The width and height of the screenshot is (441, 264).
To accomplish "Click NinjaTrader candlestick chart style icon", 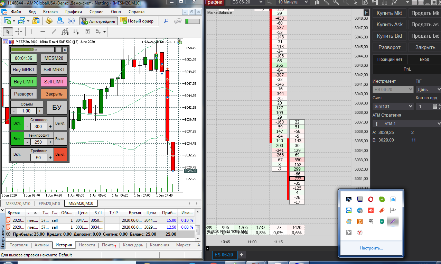I will pos(317,2).
